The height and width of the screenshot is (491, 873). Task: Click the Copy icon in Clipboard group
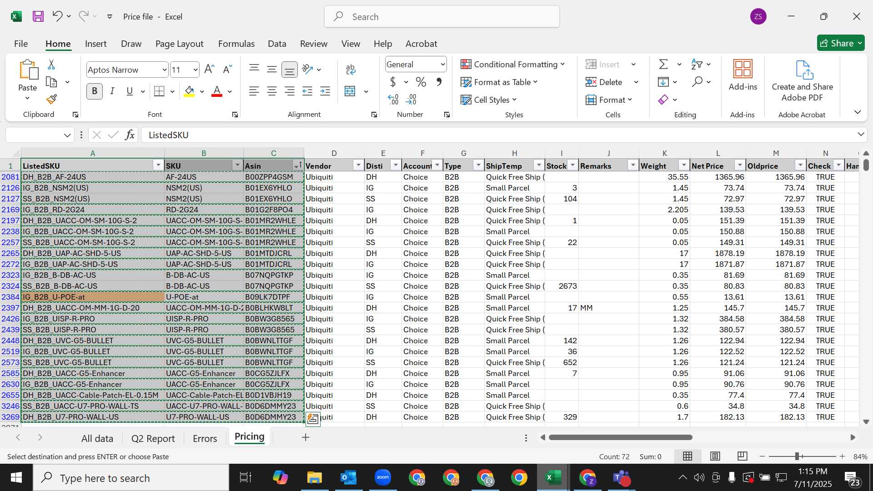point(52,82)
